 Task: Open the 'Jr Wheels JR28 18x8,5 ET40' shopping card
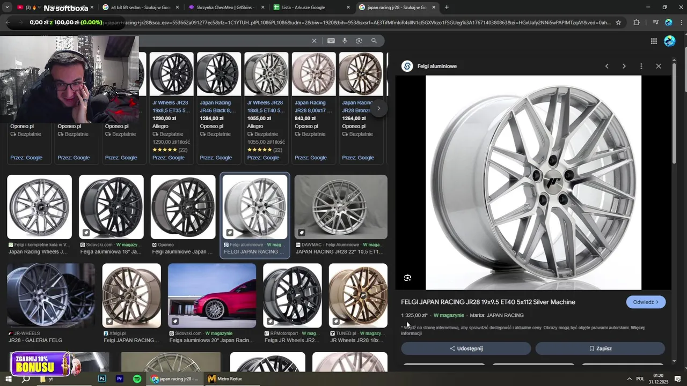click(266, 107)
